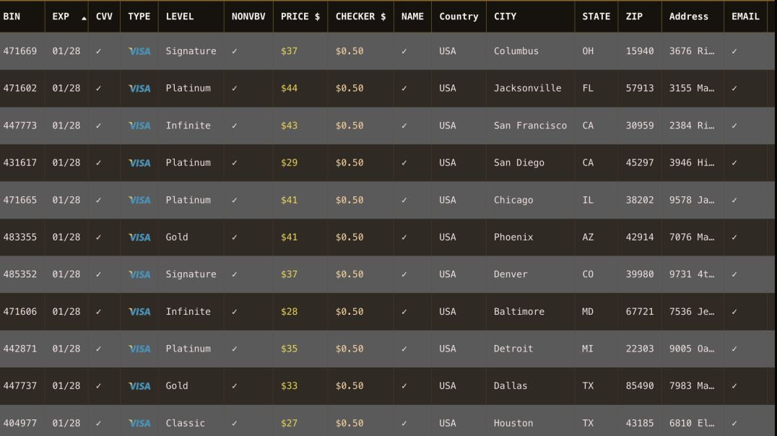Click the CVV checkmark in the Chicago row
Viewport: 777px width, 436px height.
[x=99, y=200]
